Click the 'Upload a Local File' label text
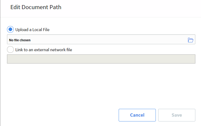The height and width of the screenshot is (126, 201). point(32,29)
